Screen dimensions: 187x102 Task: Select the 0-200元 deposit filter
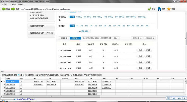(79, 17)
